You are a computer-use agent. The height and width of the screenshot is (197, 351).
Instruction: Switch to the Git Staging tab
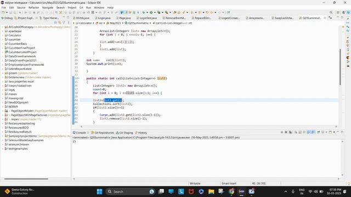pyautogui.click(x=124, y=132)
